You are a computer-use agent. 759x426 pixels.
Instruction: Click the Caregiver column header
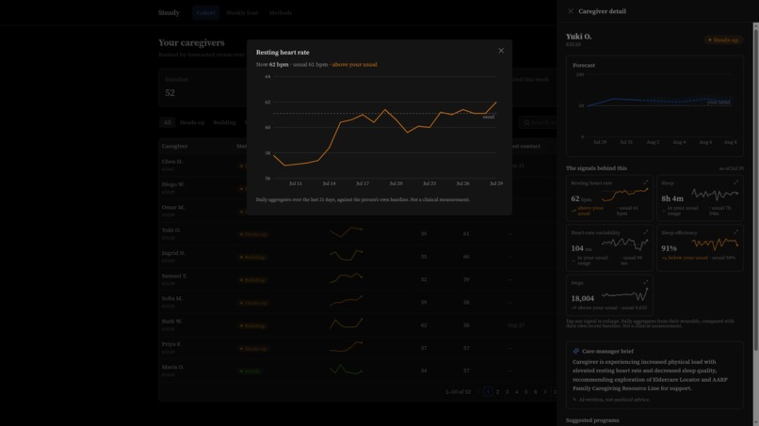pyautogui.click(x=175, y=146)
